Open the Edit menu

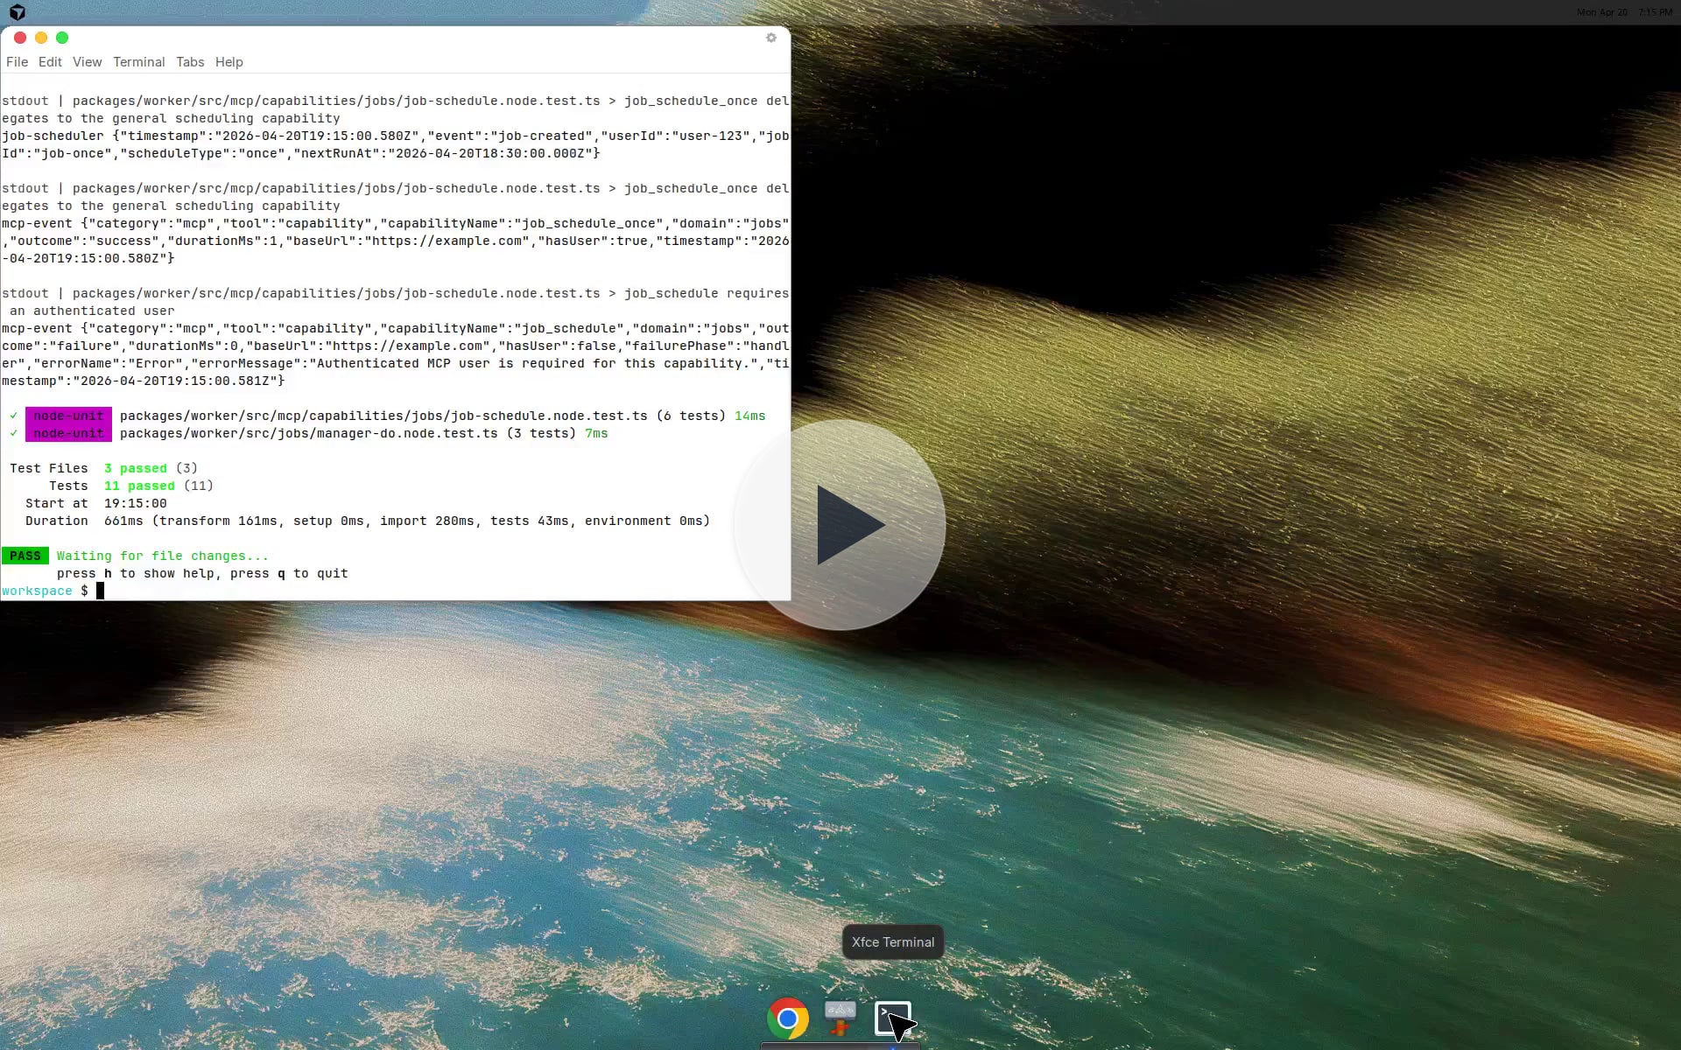pyautogui.click(x=50, y=62)
